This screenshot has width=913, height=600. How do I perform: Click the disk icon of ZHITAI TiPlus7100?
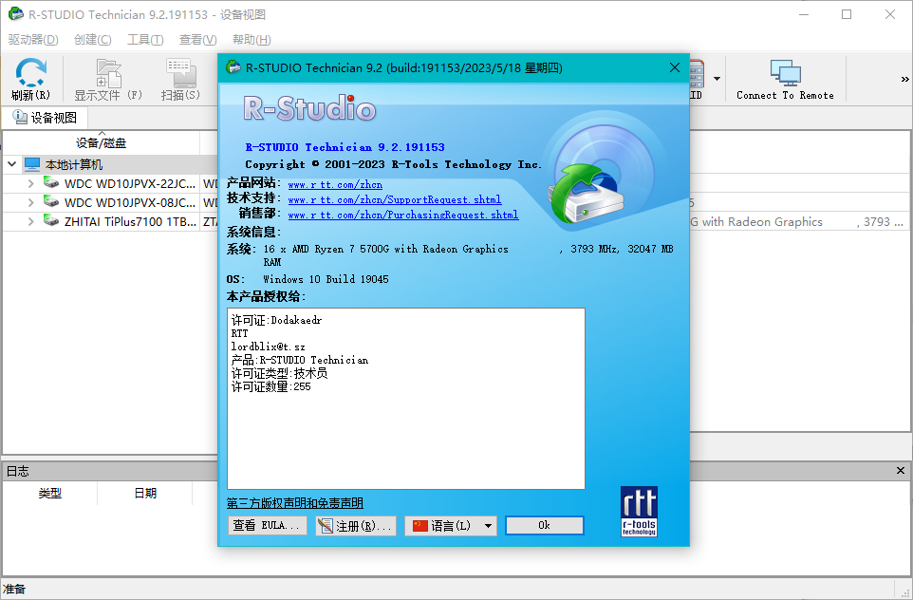pos(52,221)
